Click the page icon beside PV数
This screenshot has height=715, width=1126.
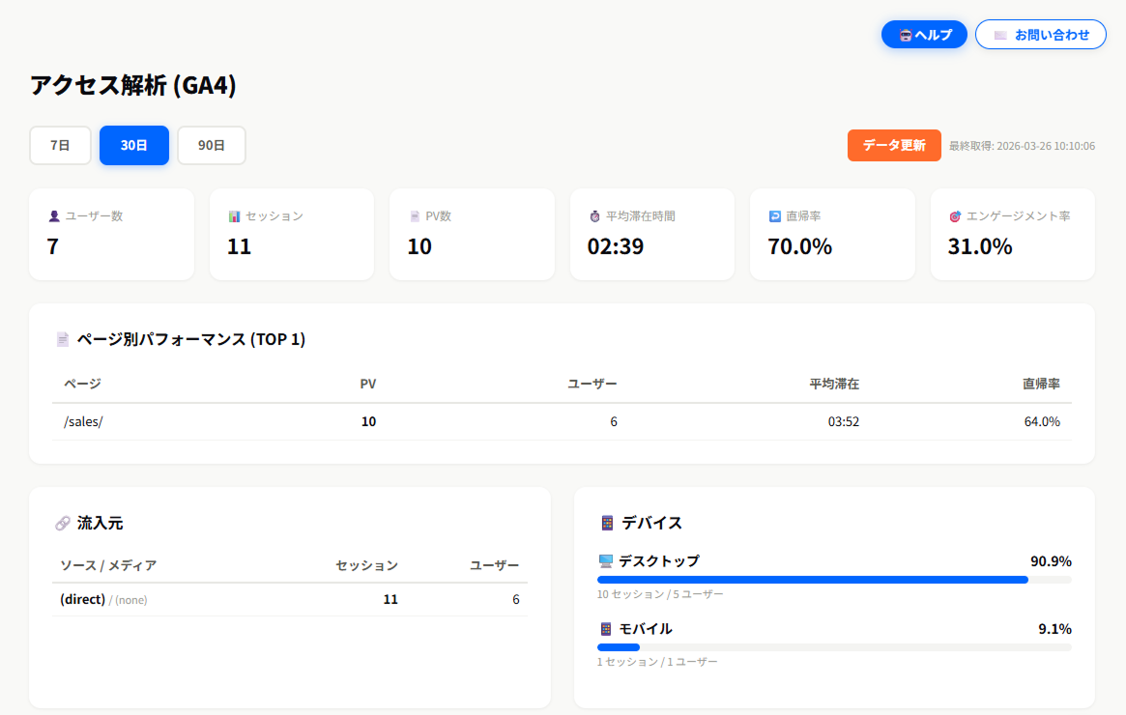415,216
